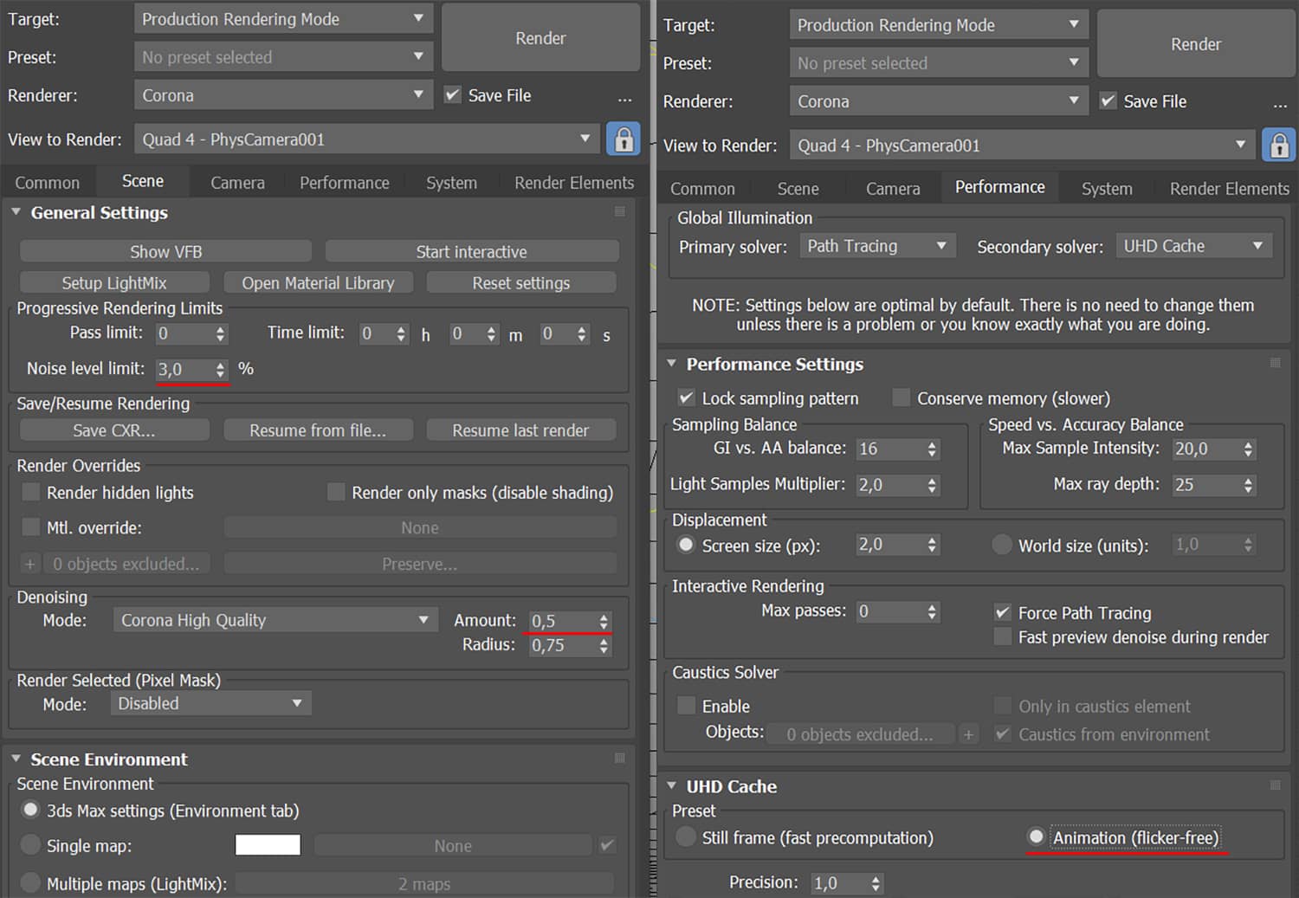Click the Noise level limit input field
The image size is (1299, 898).
(184, 370)
